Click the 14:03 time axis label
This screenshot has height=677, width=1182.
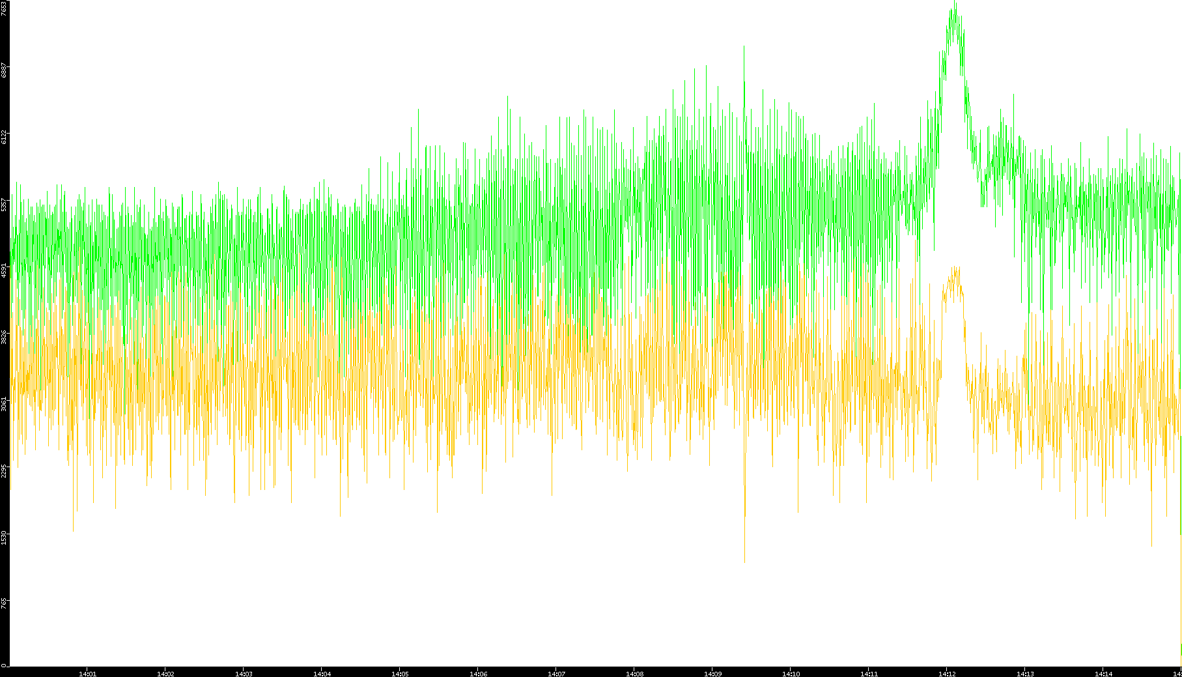(x=244, y=673)
